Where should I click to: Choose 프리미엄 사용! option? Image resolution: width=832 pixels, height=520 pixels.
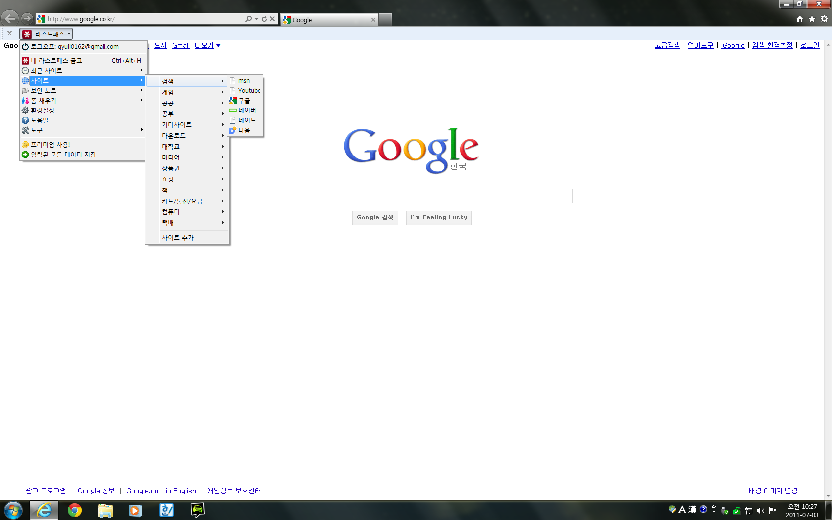click(x=82, y=144)
